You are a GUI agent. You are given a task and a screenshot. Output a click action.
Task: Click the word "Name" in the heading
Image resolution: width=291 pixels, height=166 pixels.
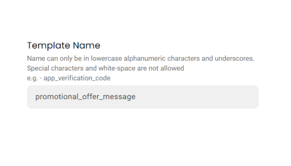tap(86, 45)
